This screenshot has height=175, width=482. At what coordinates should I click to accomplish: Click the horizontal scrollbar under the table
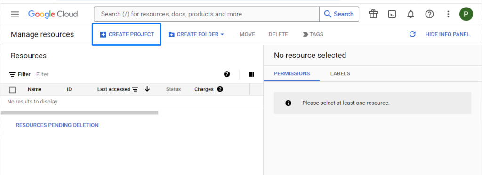(x=80, y=113)
